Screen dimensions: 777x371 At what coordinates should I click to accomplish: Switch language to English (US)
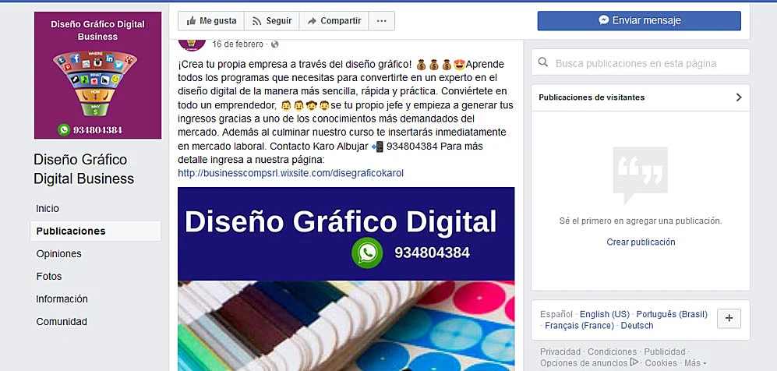(605, 314)
